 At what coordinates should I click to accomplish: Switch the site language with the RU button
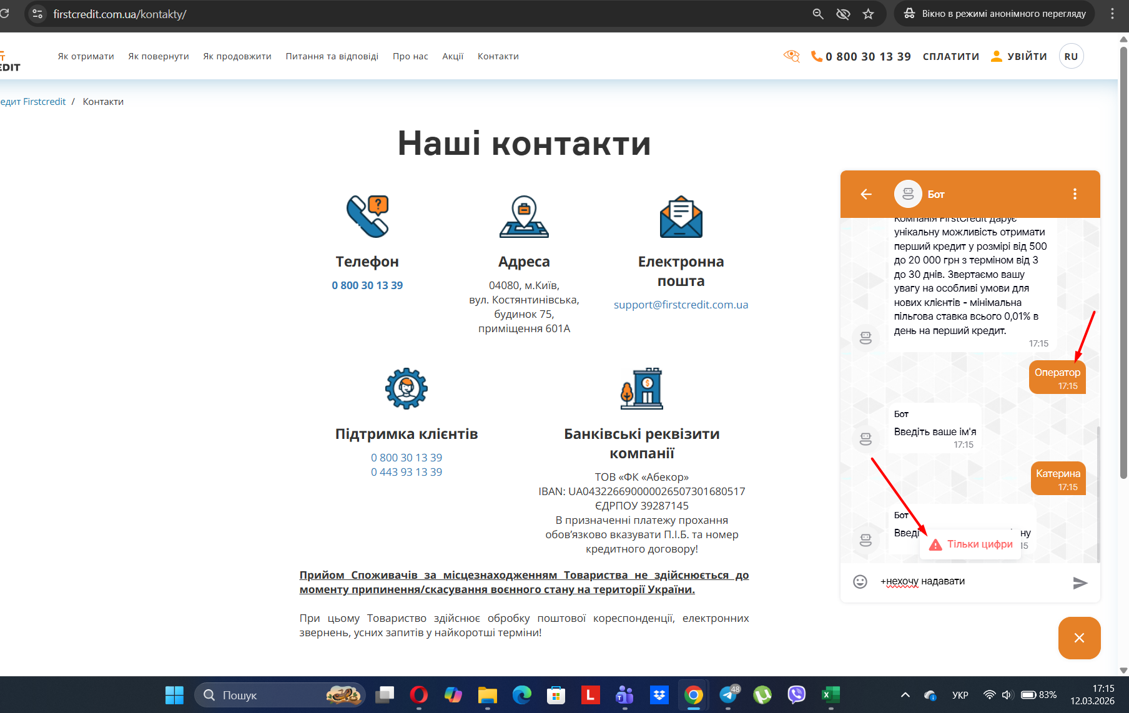point(1071,56)
